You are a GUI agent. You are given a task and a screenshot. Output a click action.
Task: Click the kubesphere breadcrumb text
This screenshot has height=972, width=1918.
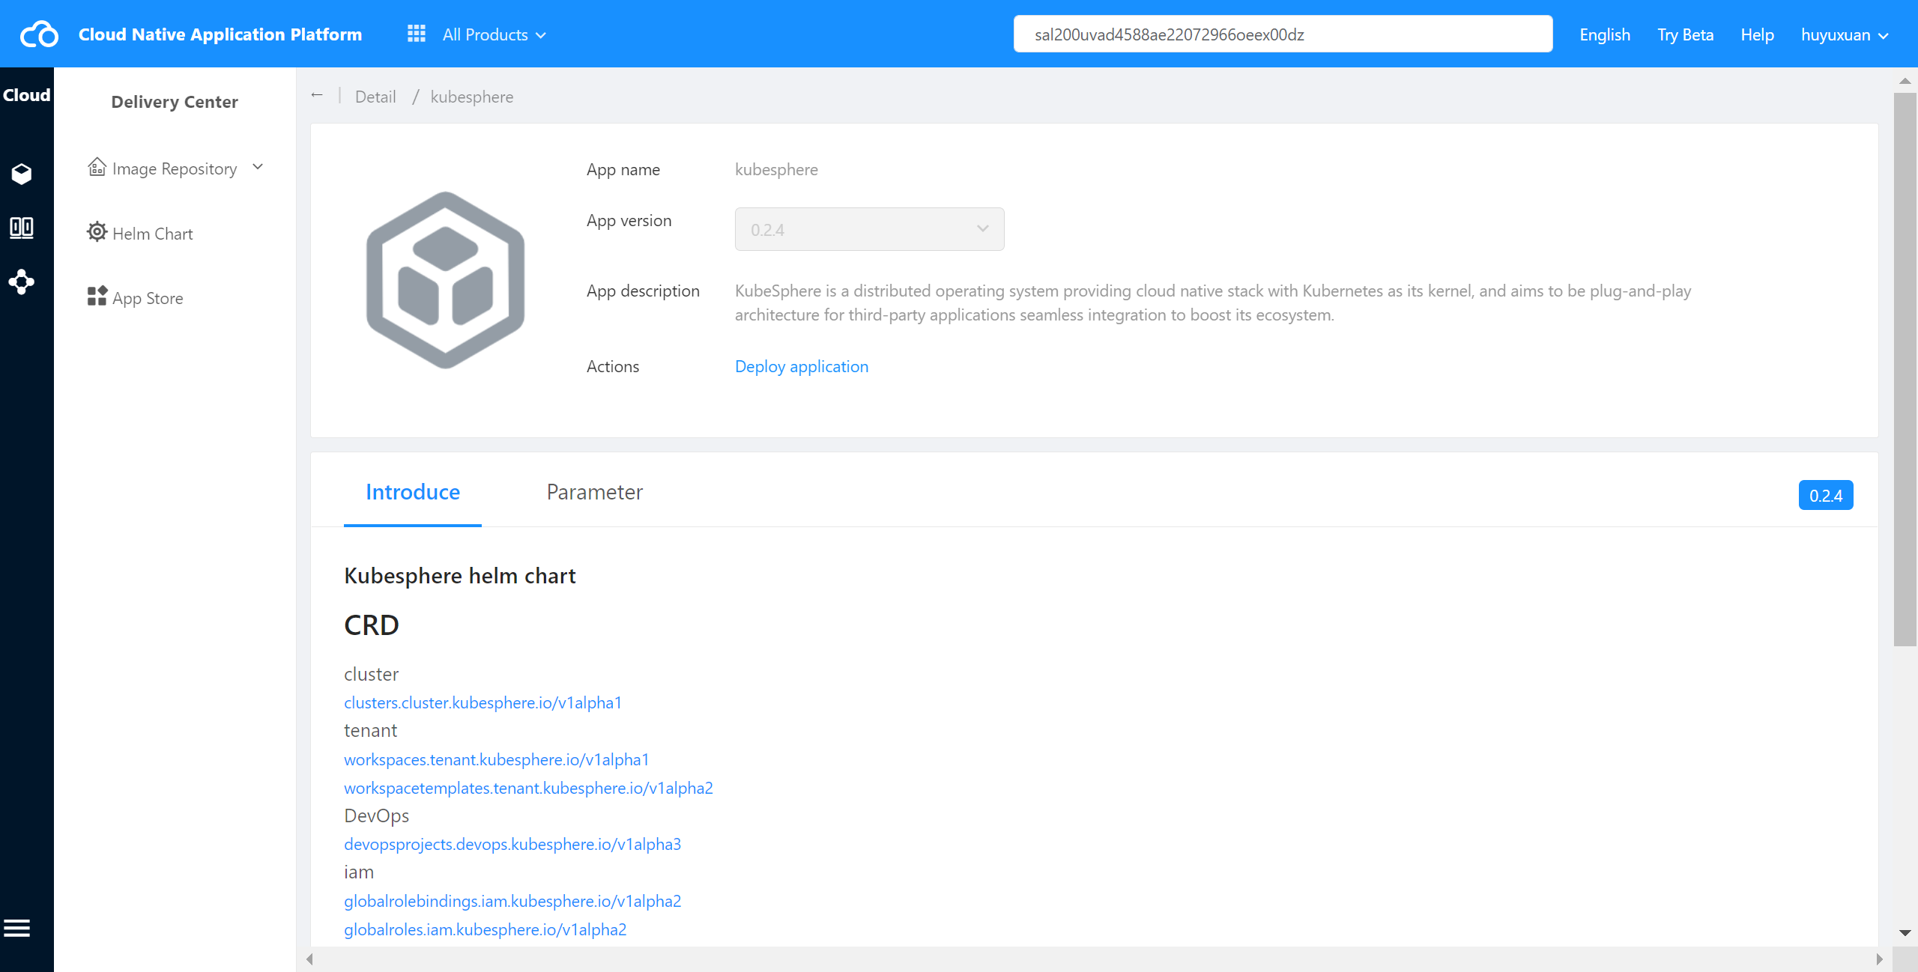(472, 97)
